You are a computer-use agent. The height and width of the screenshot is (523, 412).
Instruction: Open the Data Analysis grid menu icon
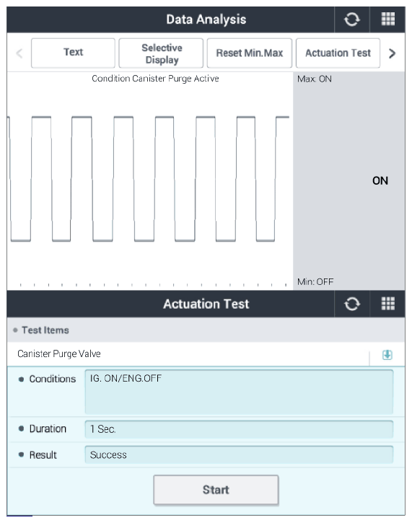pyautogui.click(x=387, y=19)
